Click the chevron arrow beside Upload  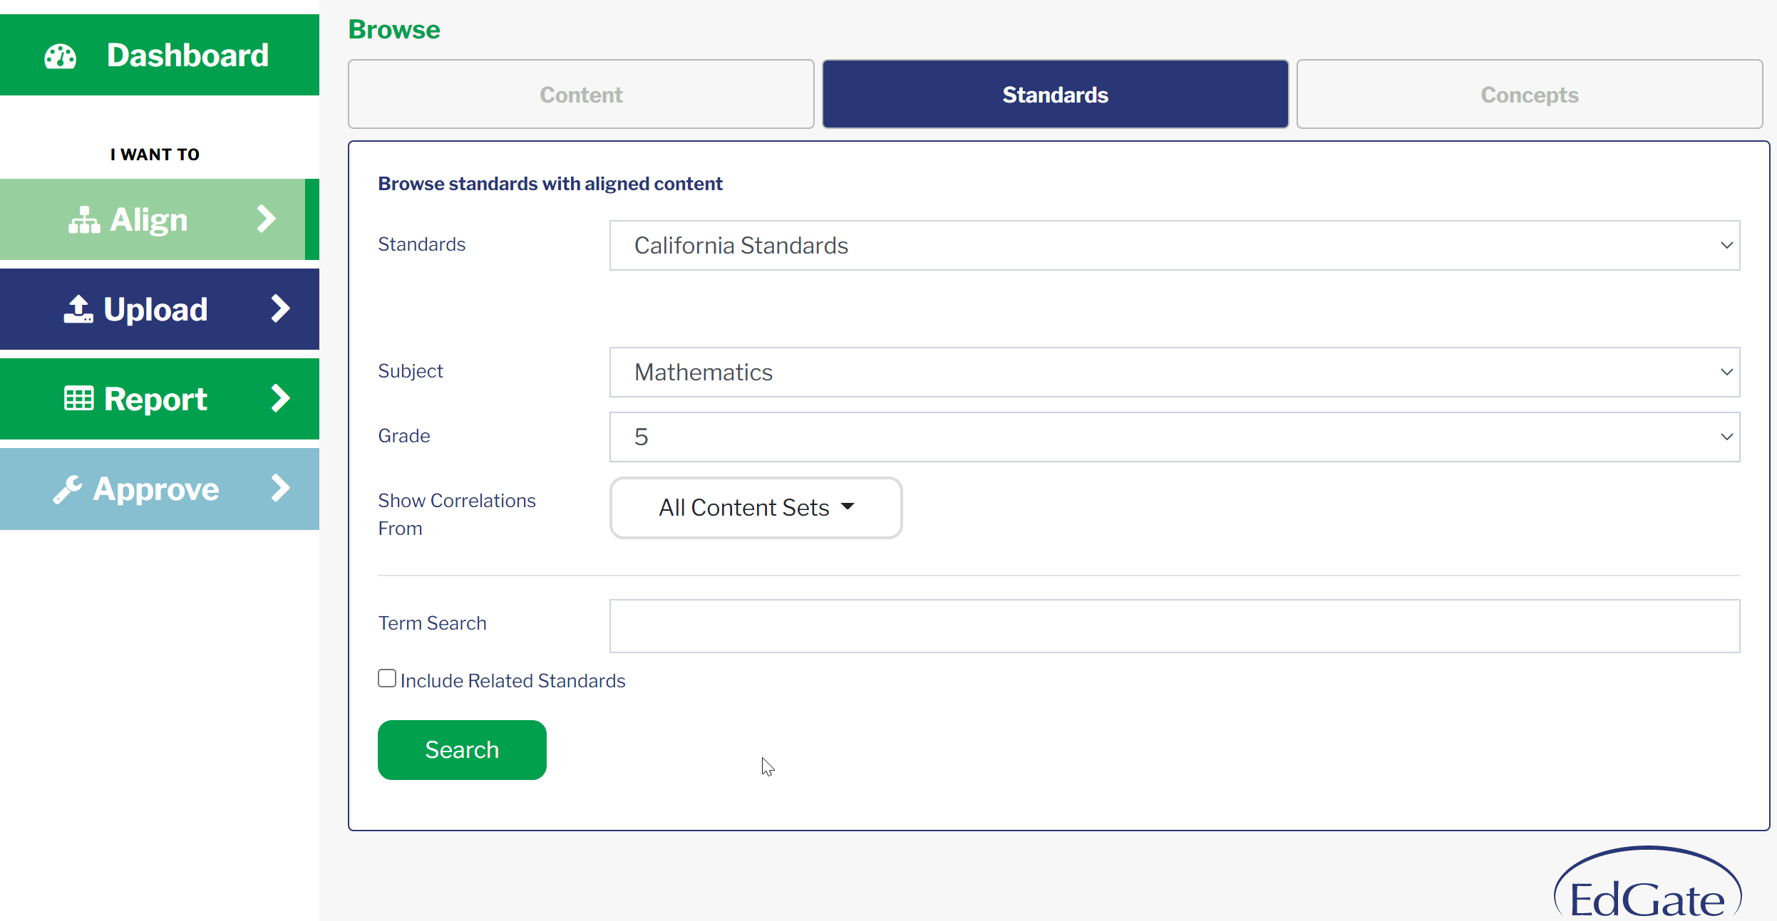click(x=281, y=309)
